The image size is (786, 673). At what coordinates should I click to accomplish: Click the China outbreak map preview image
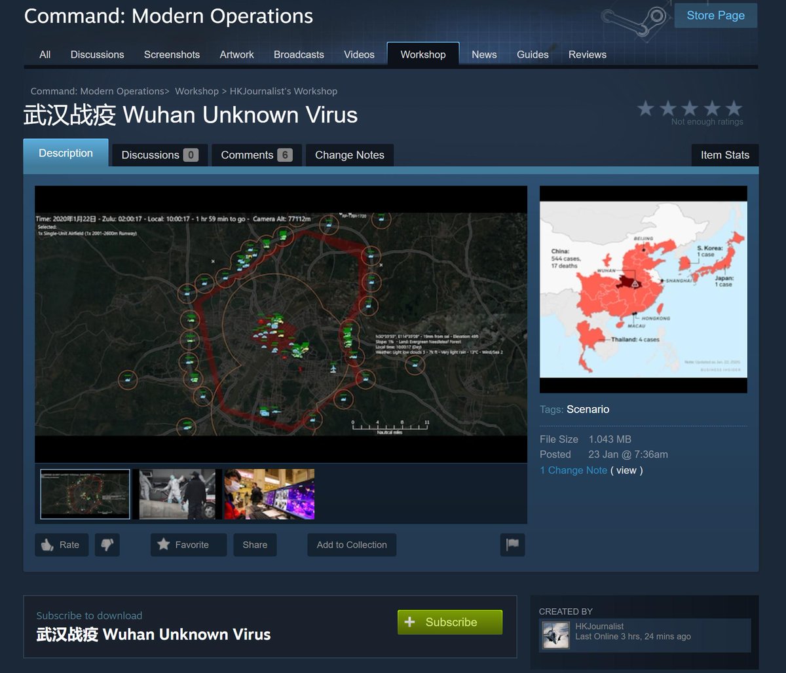(643, 289)
